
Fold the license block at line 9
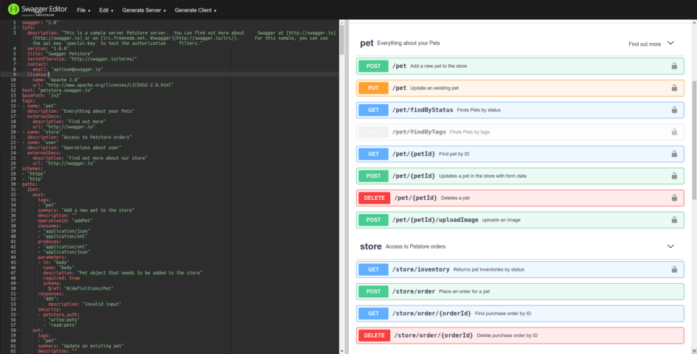(x=18, y=74)
